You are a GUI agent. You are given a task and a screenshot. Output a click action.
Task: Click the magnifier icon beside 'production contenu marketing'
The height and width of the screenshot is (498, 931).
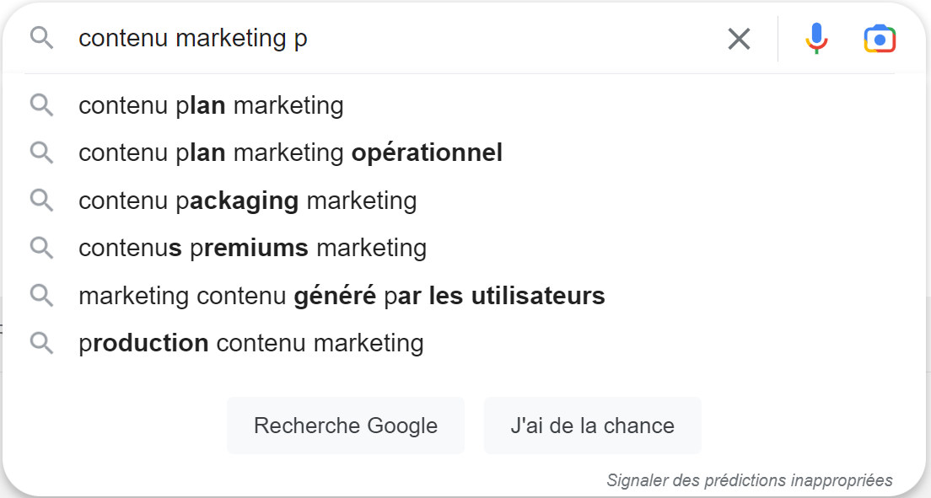pos(40,343)
